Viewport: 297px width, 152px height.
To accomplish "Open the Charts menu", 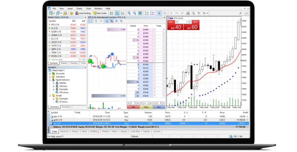I will point(79,8).
